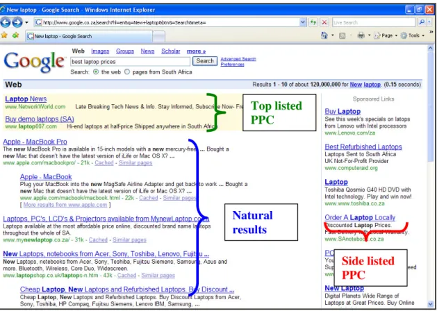Open the Groups search category
Image resolution: width=437 pixels, height=311 pixels.
click(125, 51)
